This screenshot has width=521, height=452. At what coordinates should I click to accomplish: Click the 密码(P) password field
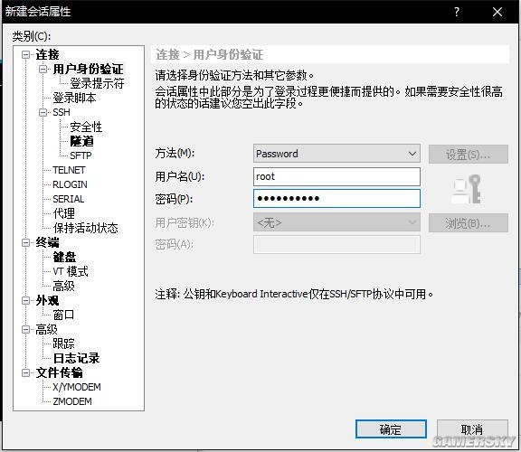click(x=336, y=199)
